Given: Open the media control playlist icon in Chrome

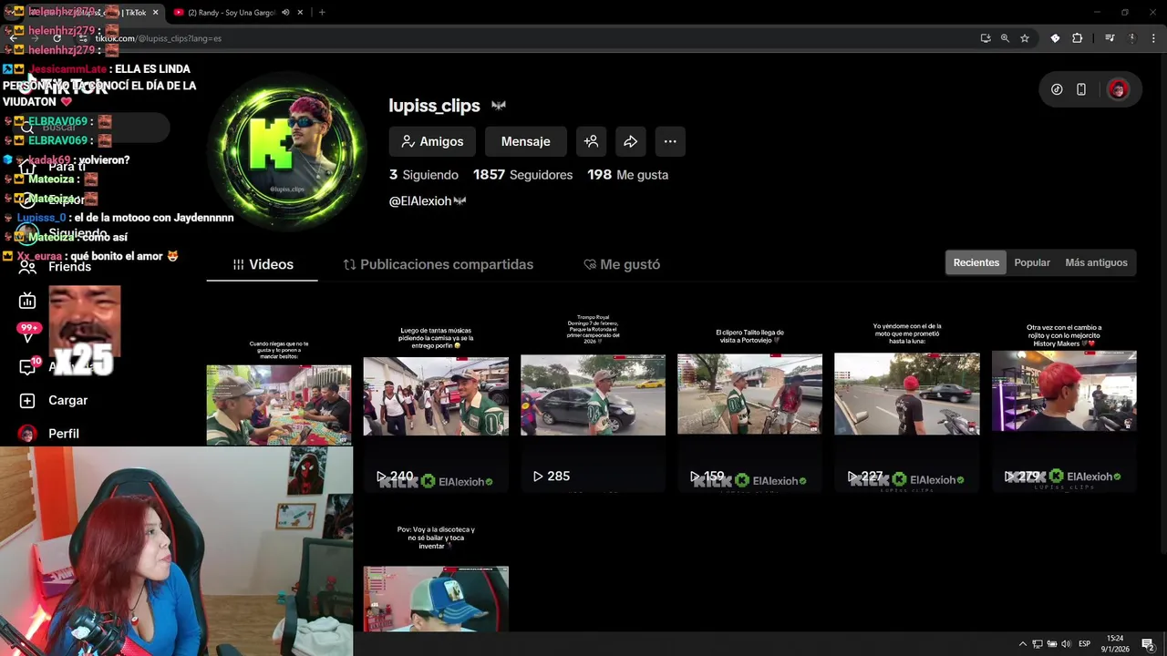Looking at the screenshot, I should pos(1110,38).
